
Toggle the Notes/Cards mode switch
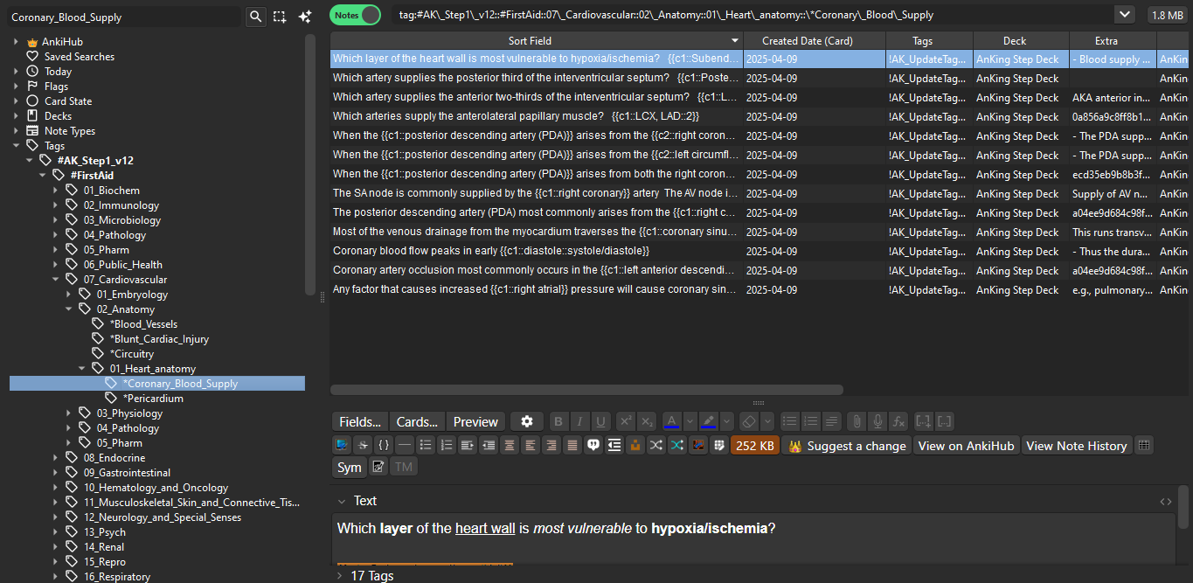coord(356,15)
